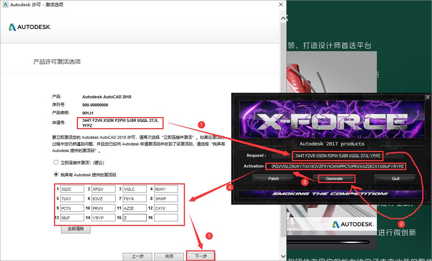432x261 pixels.
Task: Select 我具有 Autodesk 提供的激活码 radio option
Action: (56, 174)
